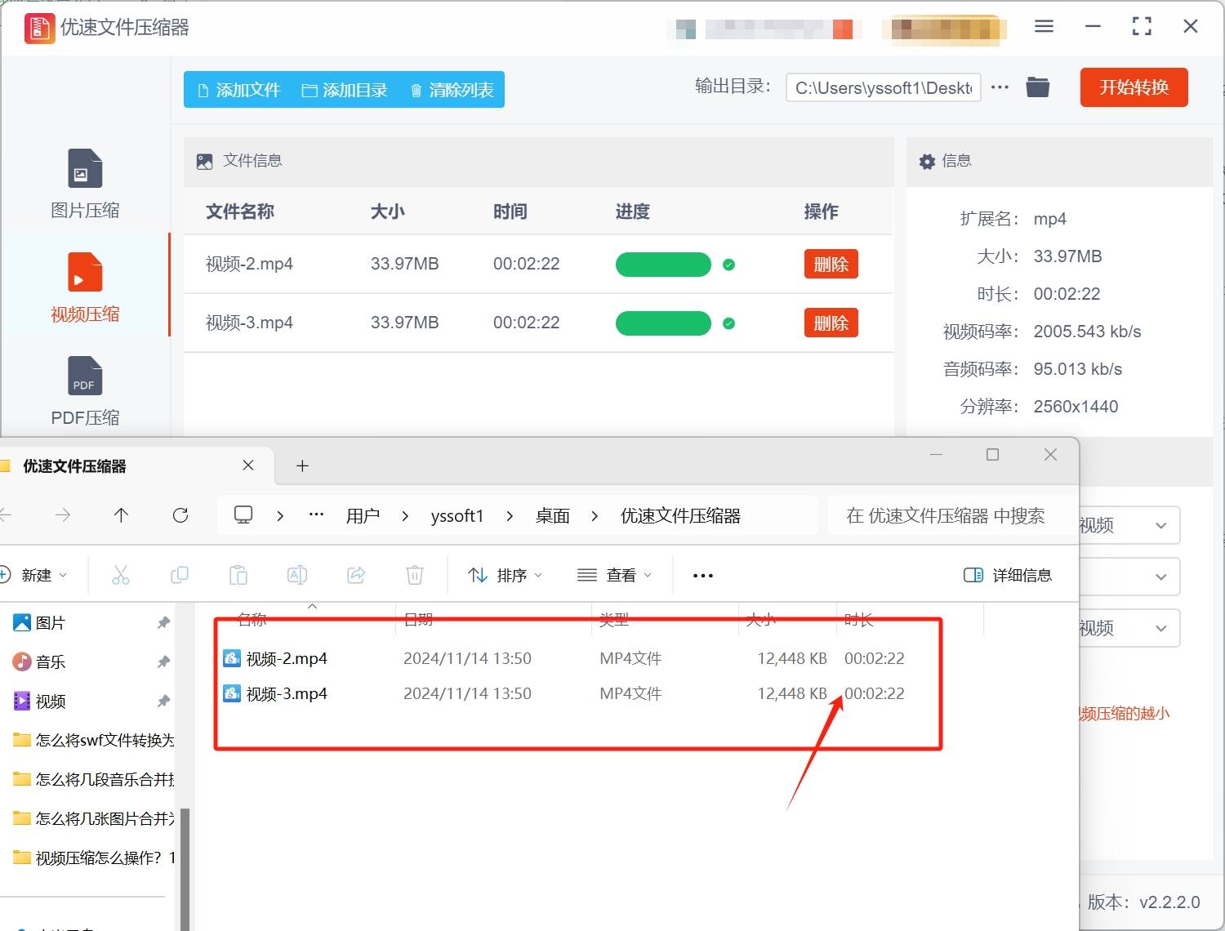
Task: Go up one folder level in explorer
Action: pos(121,515)
